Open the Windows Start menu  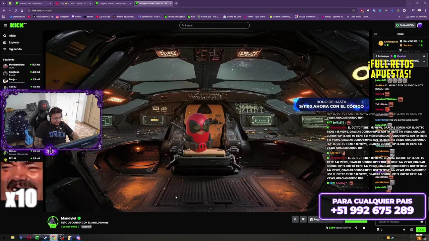[x=4, y=238]
